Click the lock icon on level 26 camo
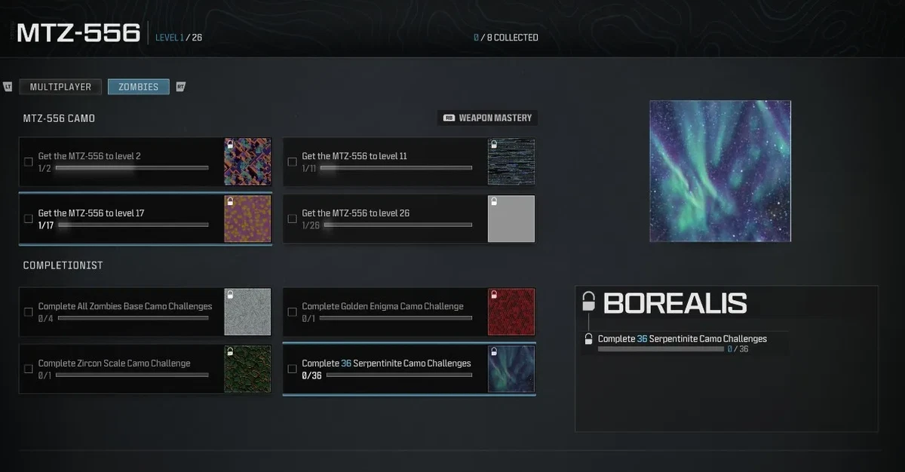905x472 pixels. click(494, 201)
